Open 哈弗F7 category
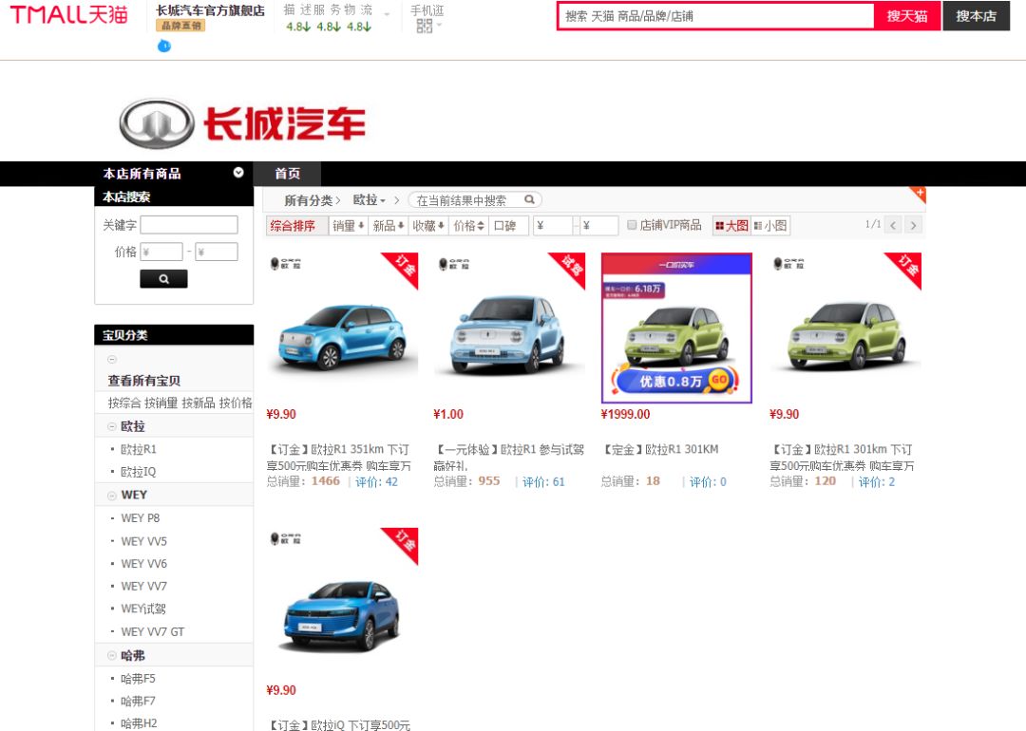The height and width of the screenshot is (731, 1026). [138, 701]
